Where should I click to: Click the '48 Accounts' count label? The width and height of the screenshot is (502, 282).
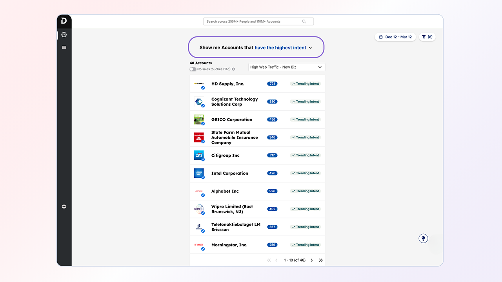click(x=201, y=63)
